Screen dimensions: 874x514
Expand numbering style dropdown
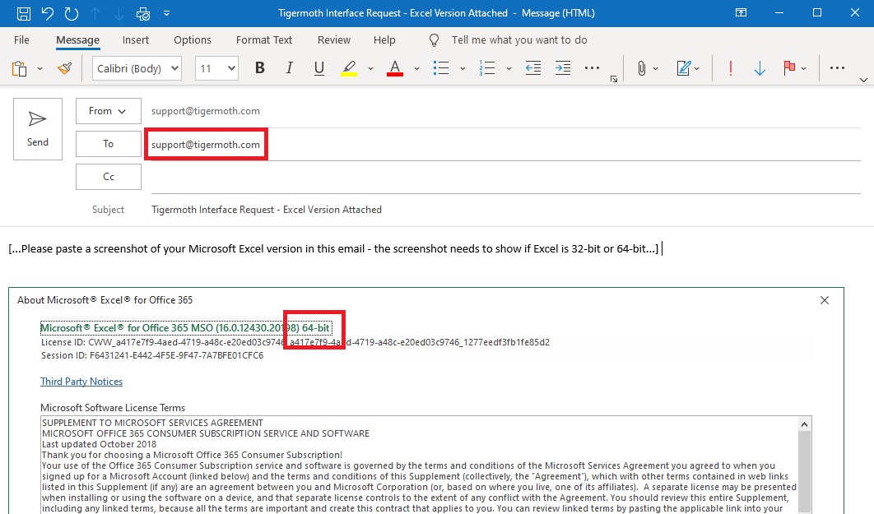pyautogui.click(x=509, y=68)
